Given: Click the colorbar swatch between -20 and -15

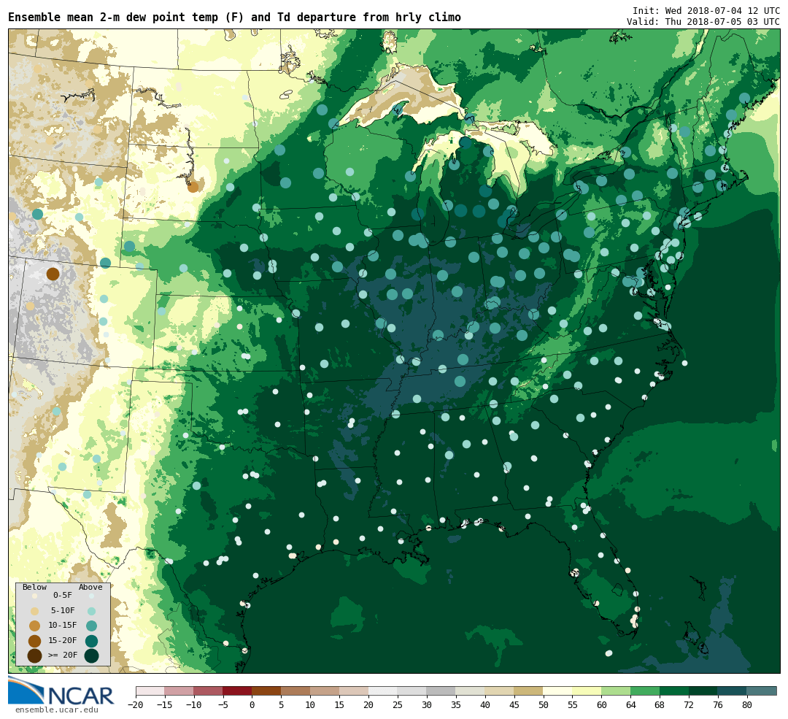Looking at the screenshot, I should pyautogui.click(x=150, y=691).
